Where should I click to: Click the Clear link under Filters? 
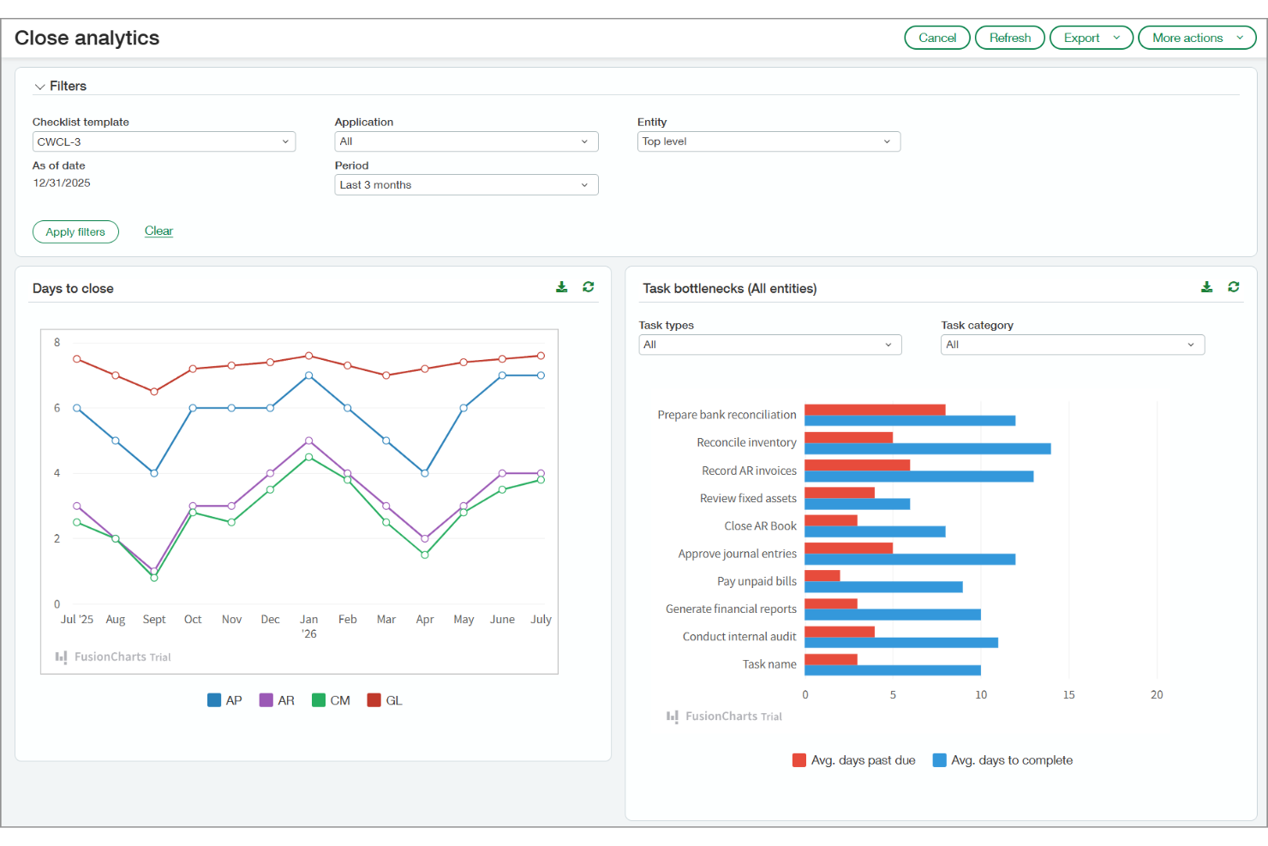(x=158, y=231)
